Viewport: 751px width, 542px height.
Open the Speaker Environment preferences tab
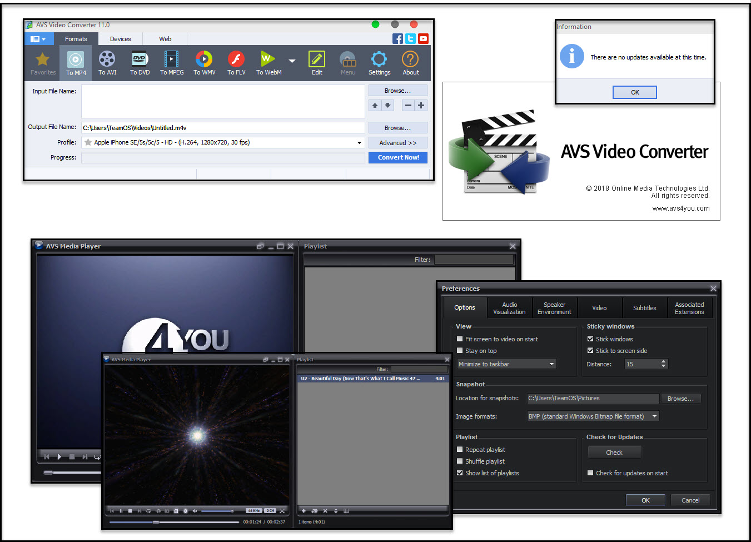pyautogui.click(x=554, y=308)
